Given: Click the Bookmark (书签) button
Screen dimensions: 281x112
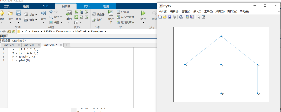Looking at the screenshot, I should tap(54, 22).
